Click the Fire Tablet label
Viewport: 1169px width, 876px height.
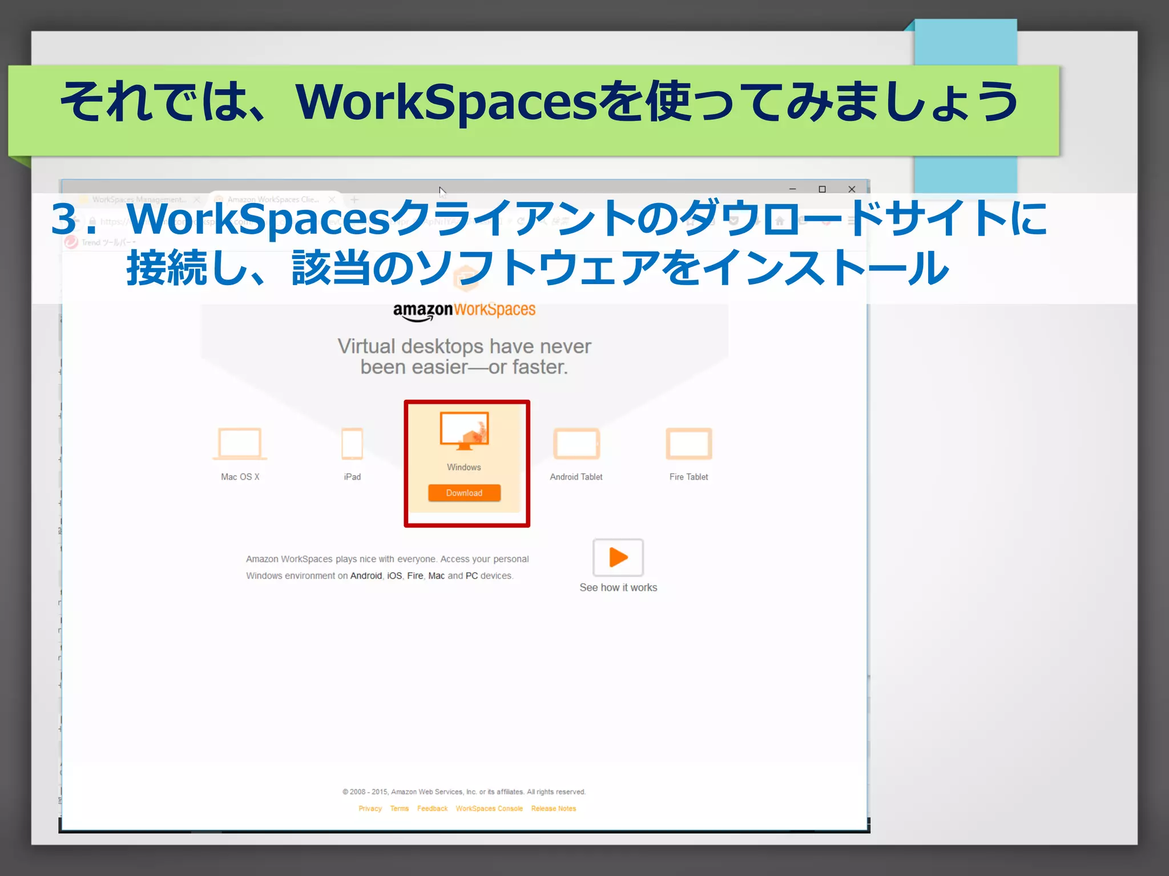(x=688, y=477)
